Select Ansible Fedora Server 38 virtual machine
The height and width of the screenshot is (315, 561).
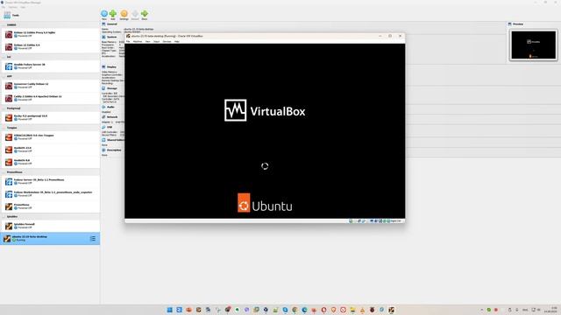click(x=50, y=66)
